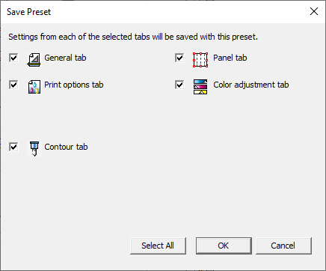Disable the Print options tab checkbox

click(13, 85)
